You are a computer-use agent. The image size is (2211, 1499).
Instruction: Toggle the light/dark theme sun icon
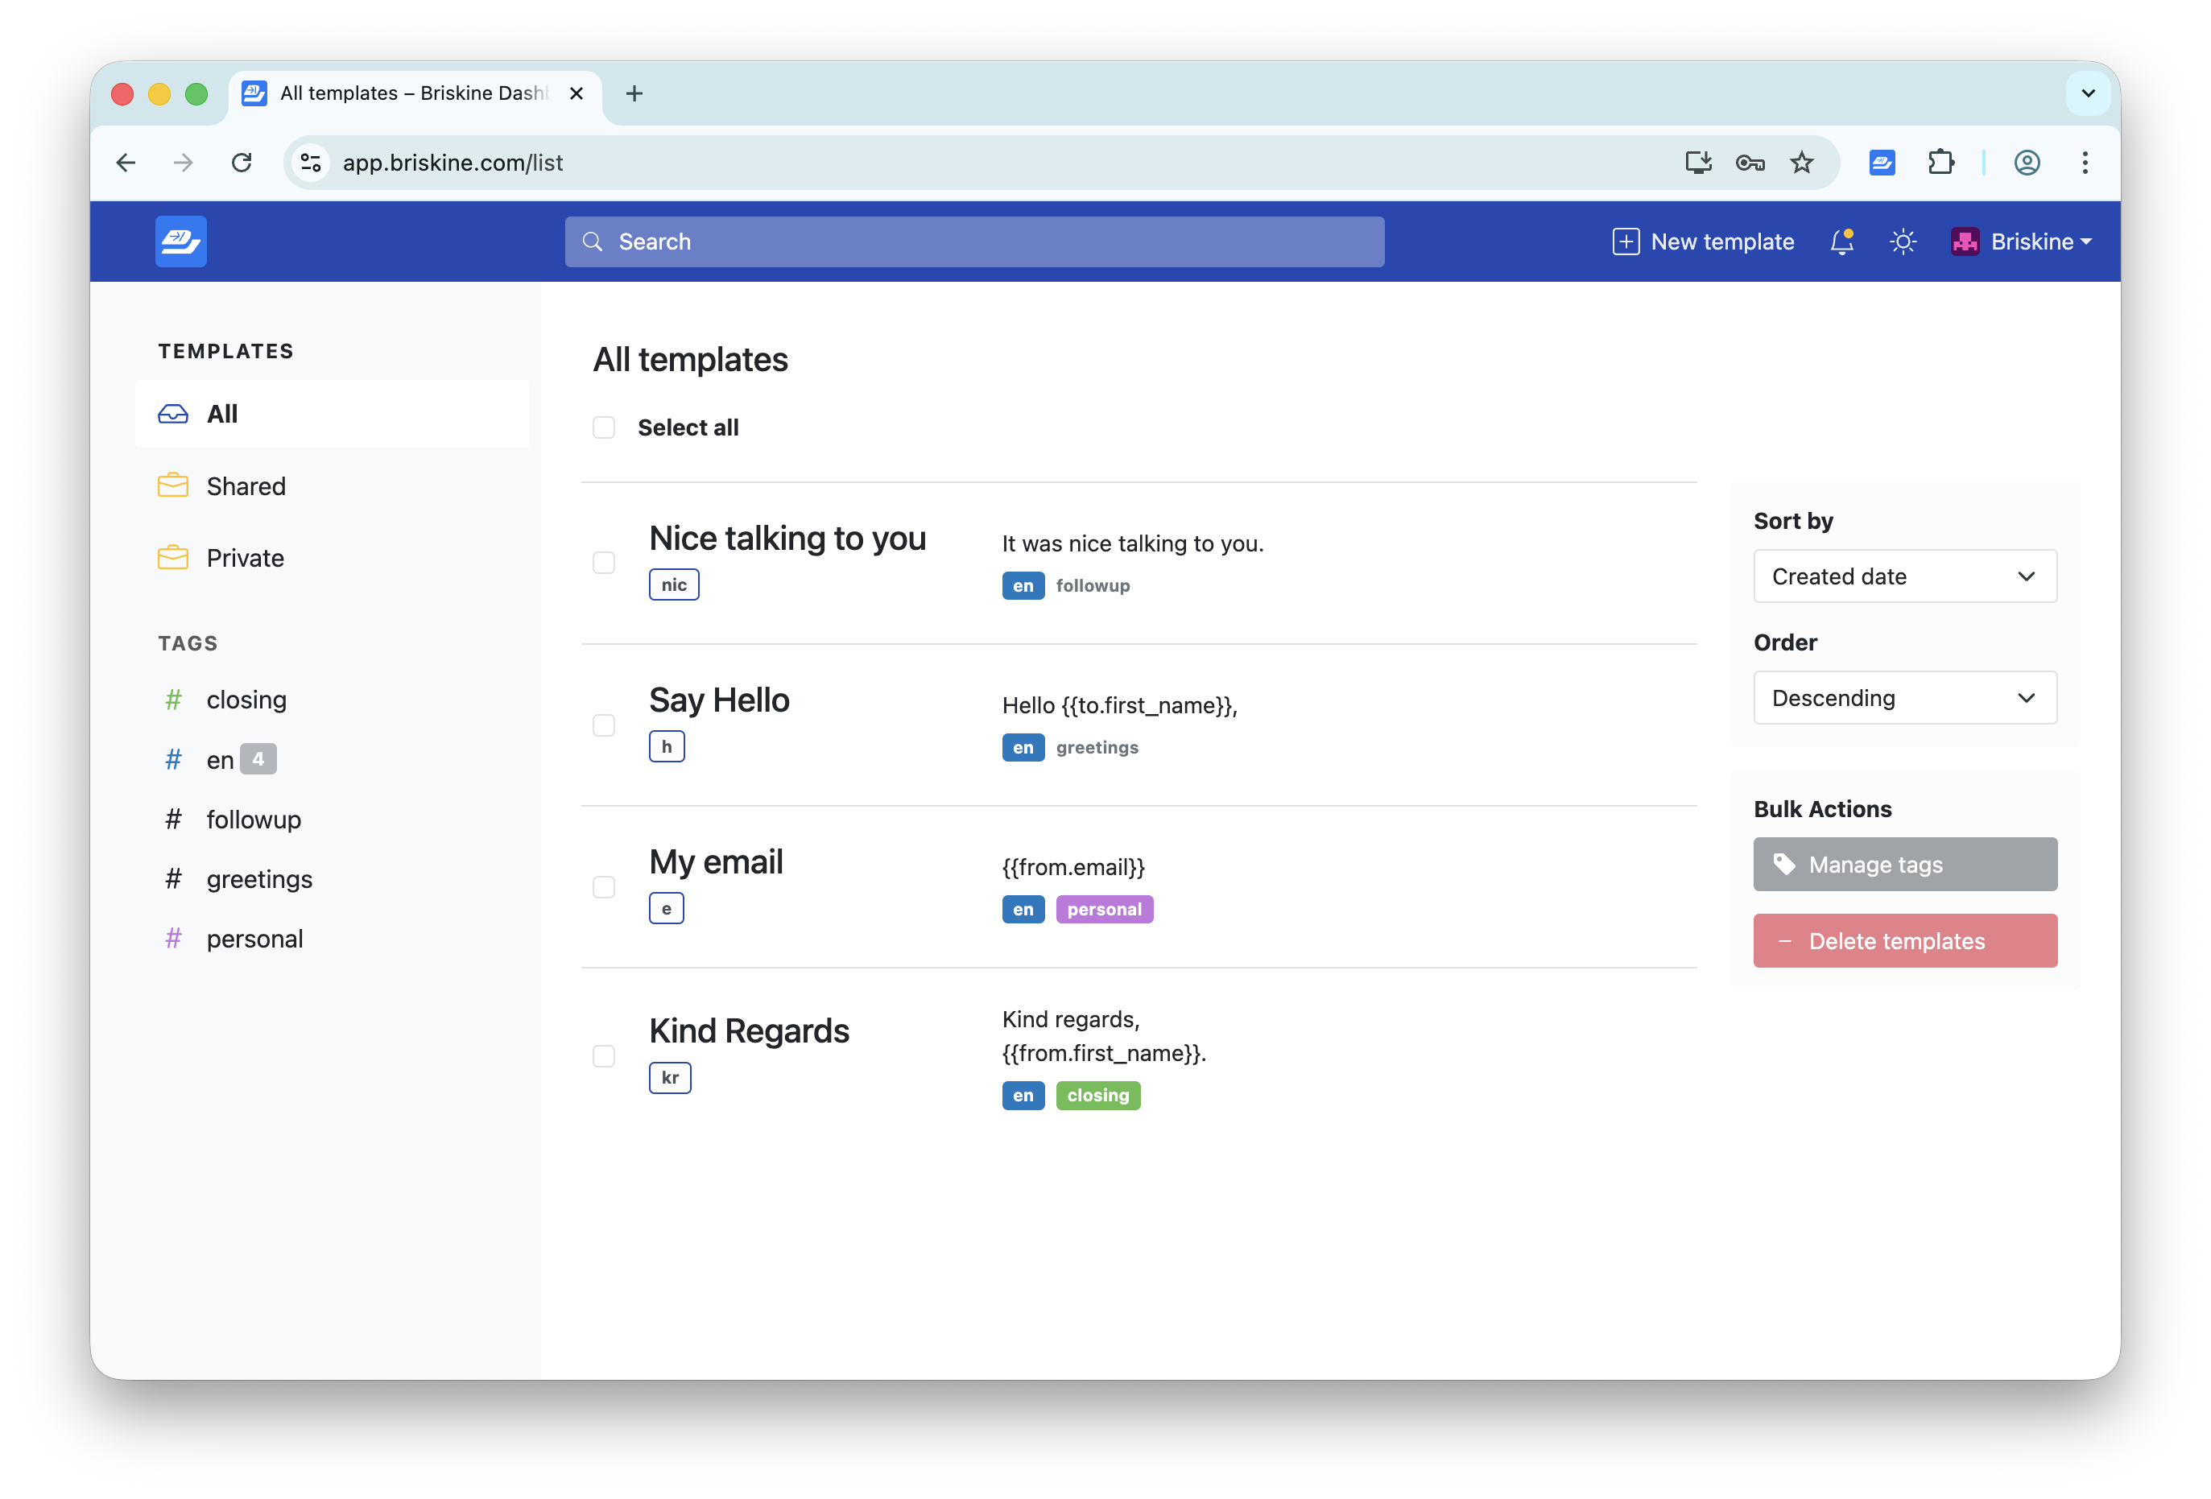(1903, 242)
